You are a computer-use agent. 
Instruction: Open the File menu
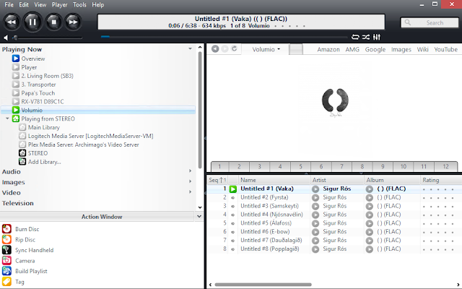[9, 5]
